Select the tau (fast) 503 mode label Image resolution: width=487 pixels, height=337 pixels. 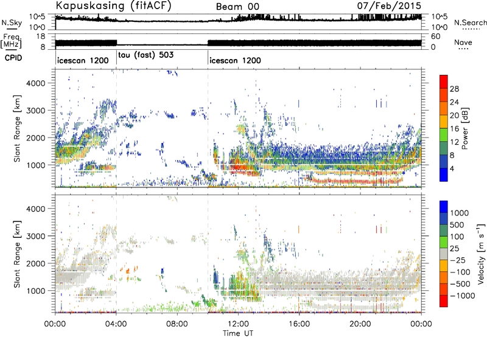(145, 55)
